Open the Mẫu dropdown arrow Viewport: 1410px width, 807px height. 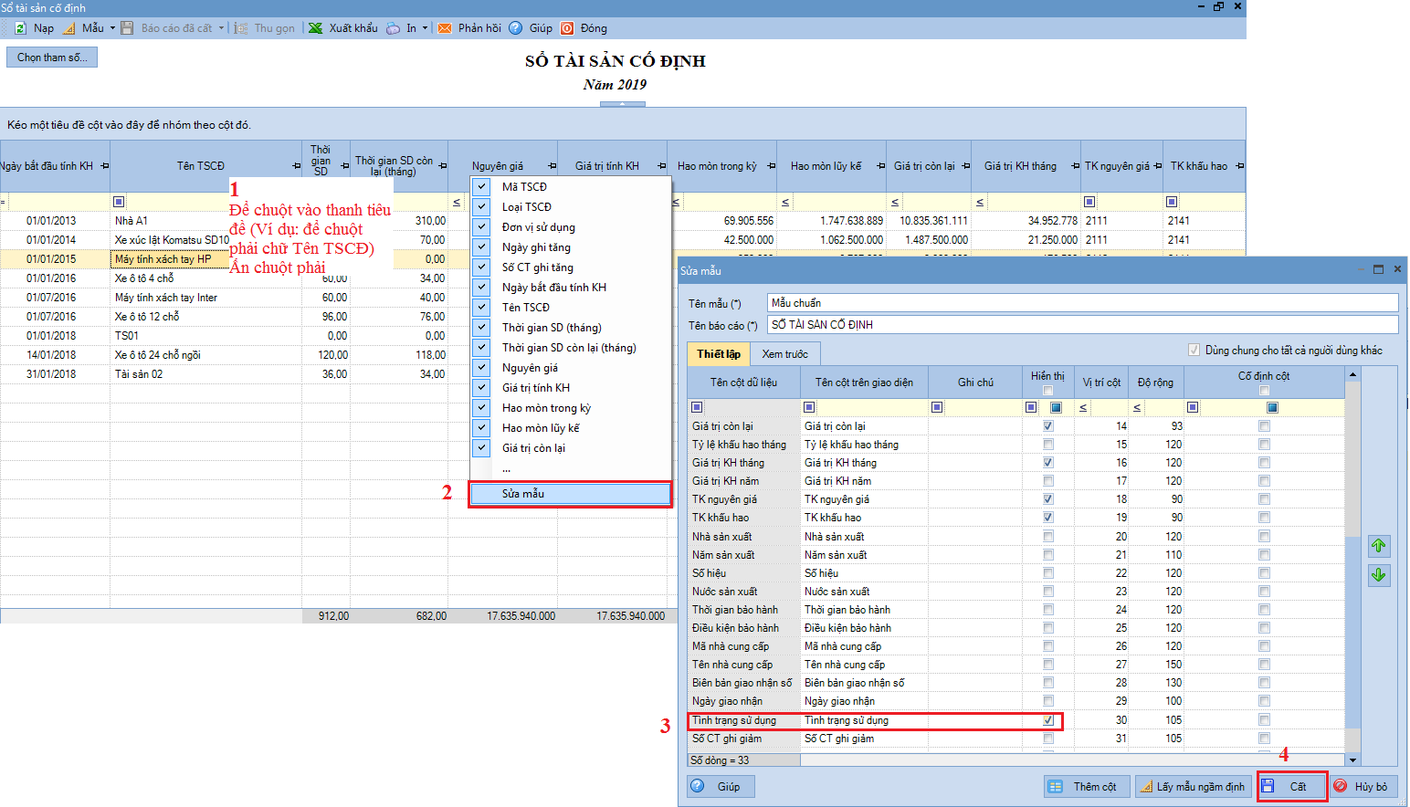(112, 28)
